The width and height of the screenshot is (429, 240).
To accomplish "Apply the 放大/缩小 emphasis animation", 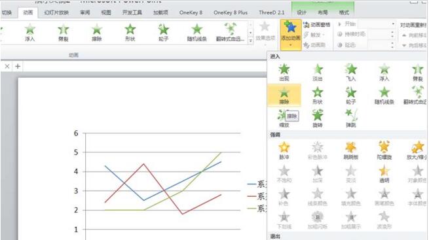I will [x=417, y=150].
